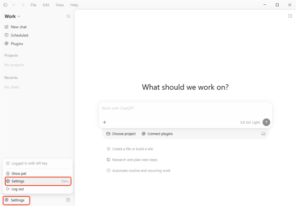
Task: Click the sidebar search icon
Action: click(x=69, y=16)
